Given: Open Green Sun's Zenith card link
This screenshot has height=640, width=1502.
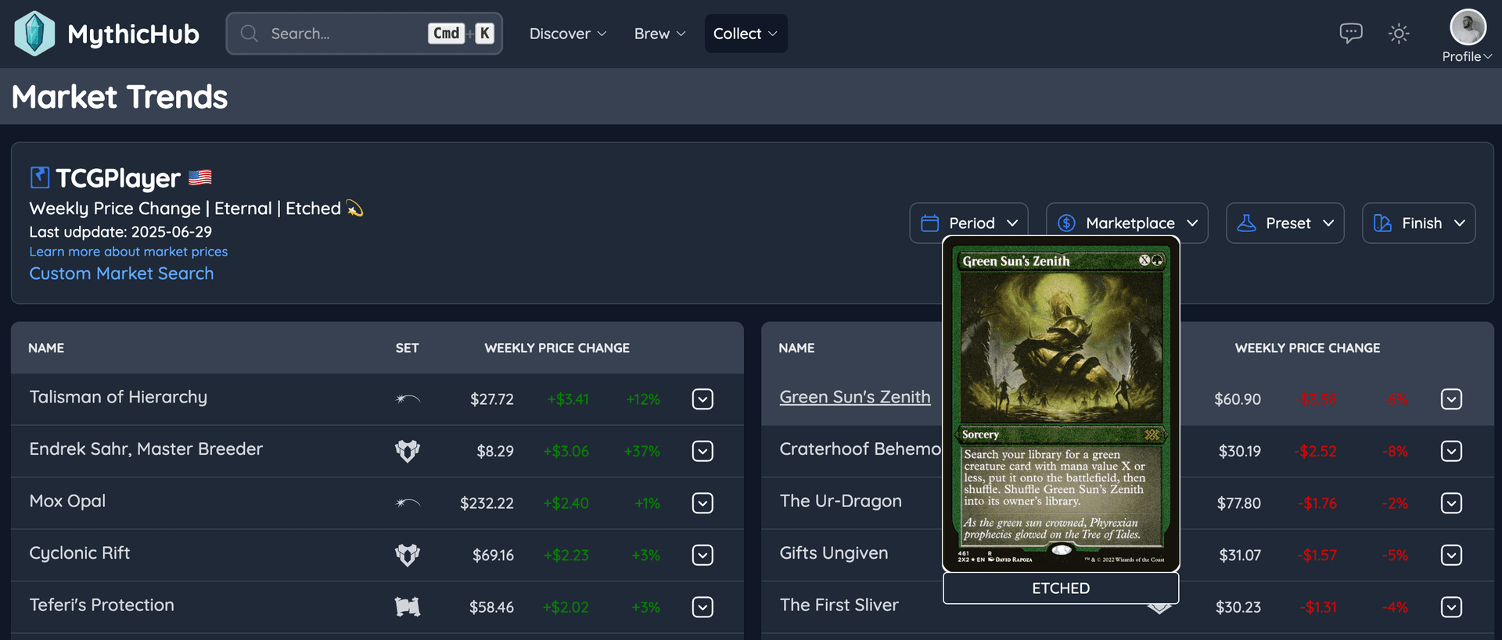Looking at the screenshot, I should pos(855,397).
